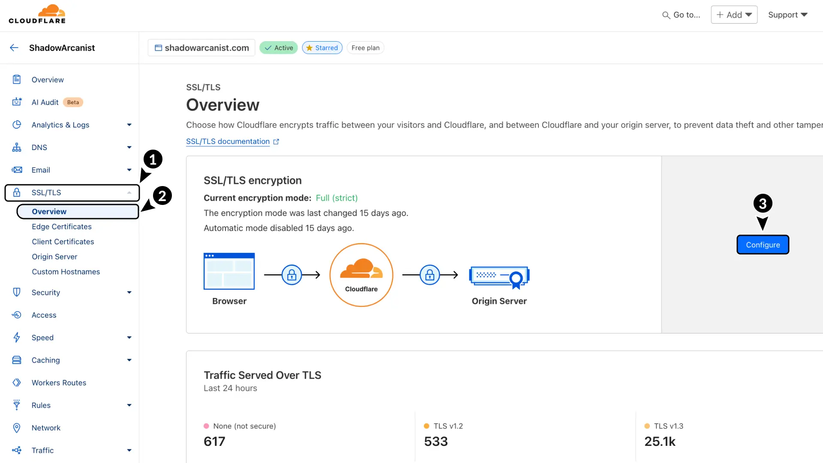Click the Security shield icon
823x463 pixels.
tap(17, 292)
